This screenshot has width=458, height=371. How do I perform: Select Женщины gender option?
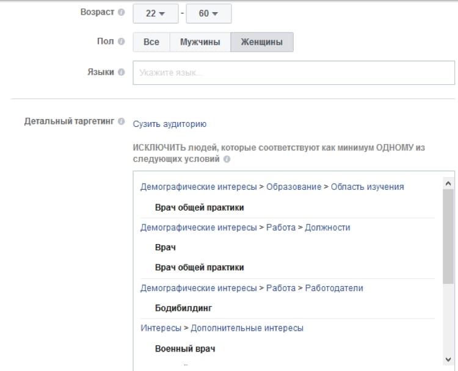click(261, 42)
